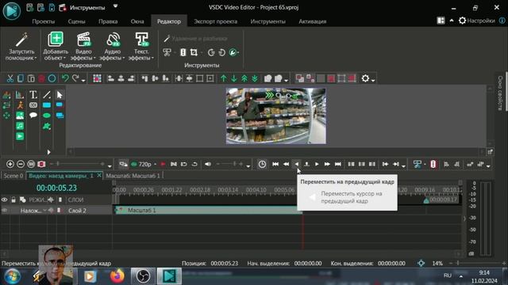
Task: Toggle the lock icon in the layer header
Action: (x=13, y=199)
